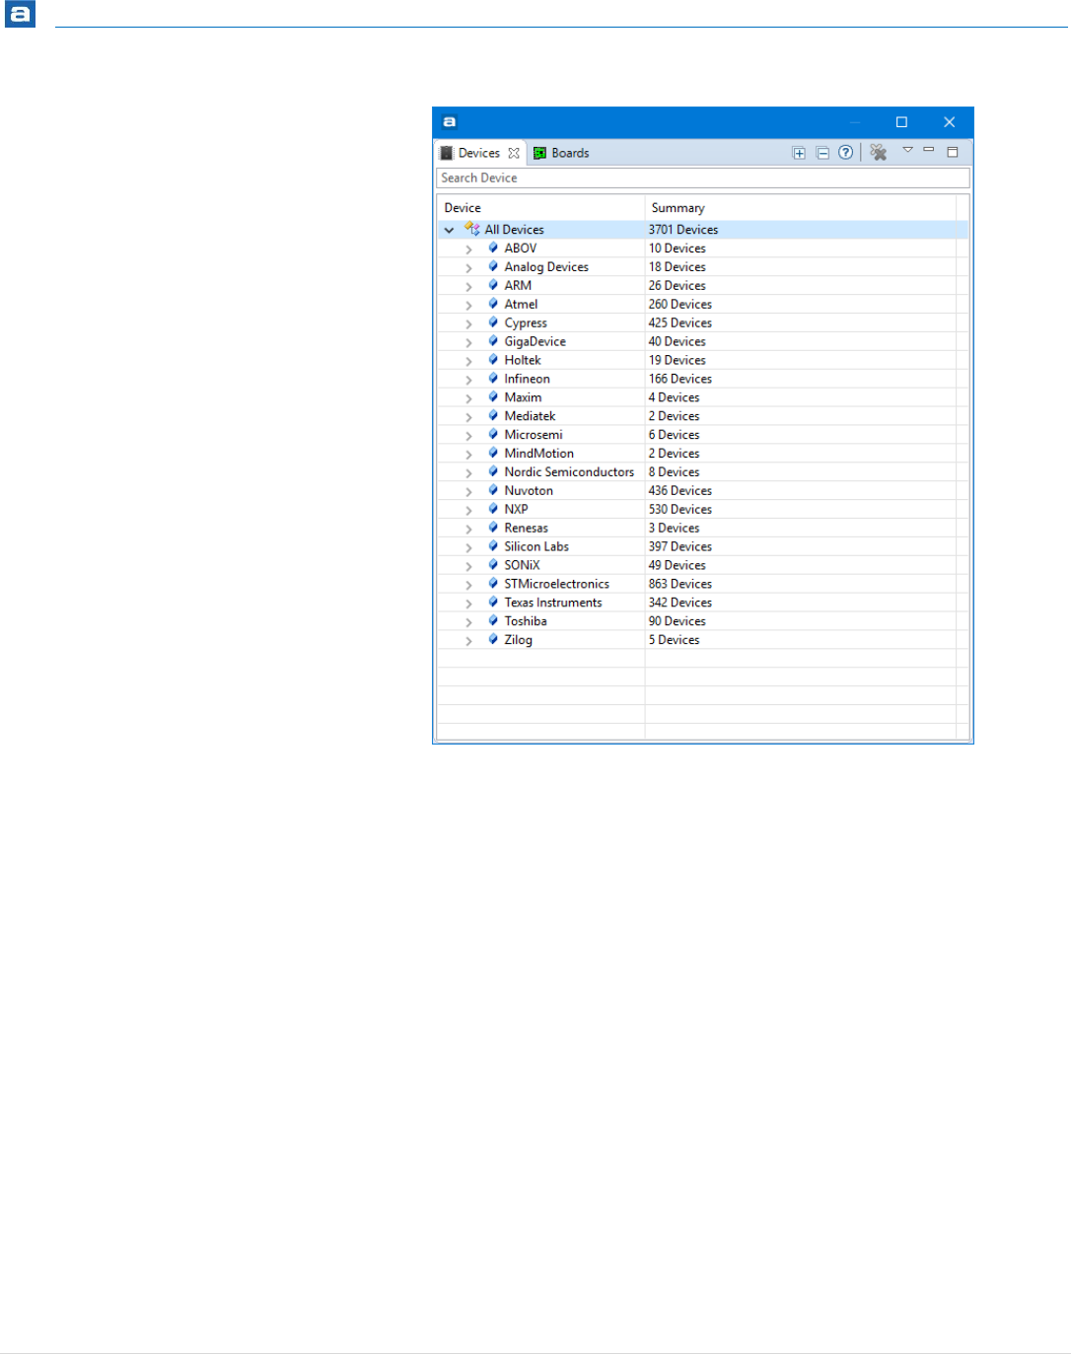Click the green Boards tab icon
The image size is (1071, 1354).
tap(539, 153)
